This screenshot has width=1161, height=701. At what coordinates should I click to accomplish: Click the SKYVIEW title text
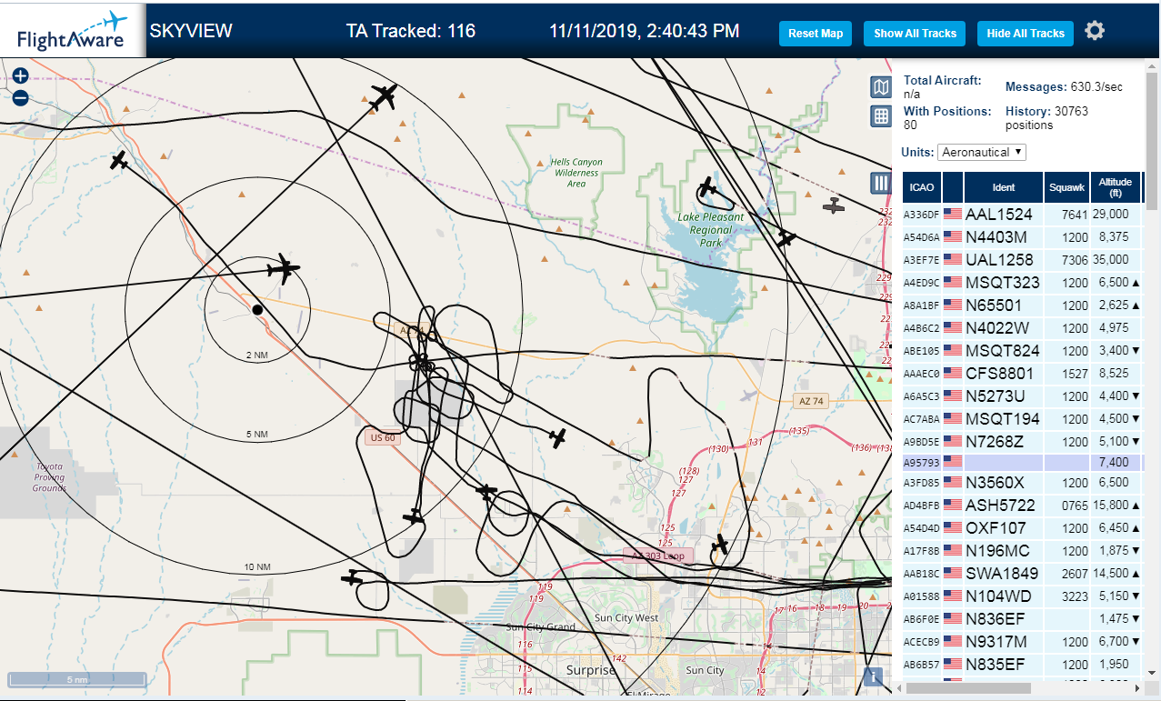pyautogui.click(x=191, y=31)
